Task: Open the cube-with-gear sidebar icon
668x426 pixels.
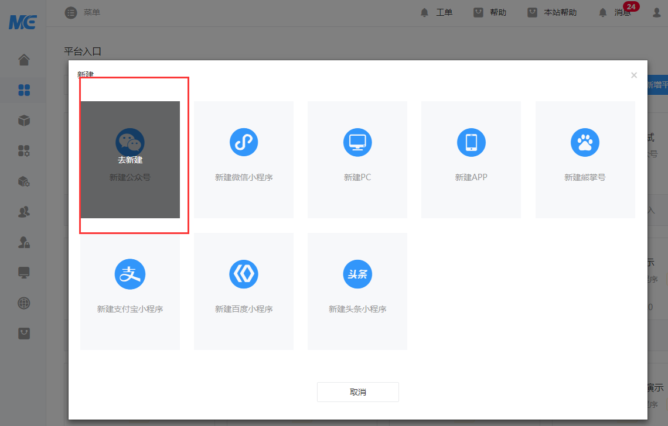Action: 24,181
